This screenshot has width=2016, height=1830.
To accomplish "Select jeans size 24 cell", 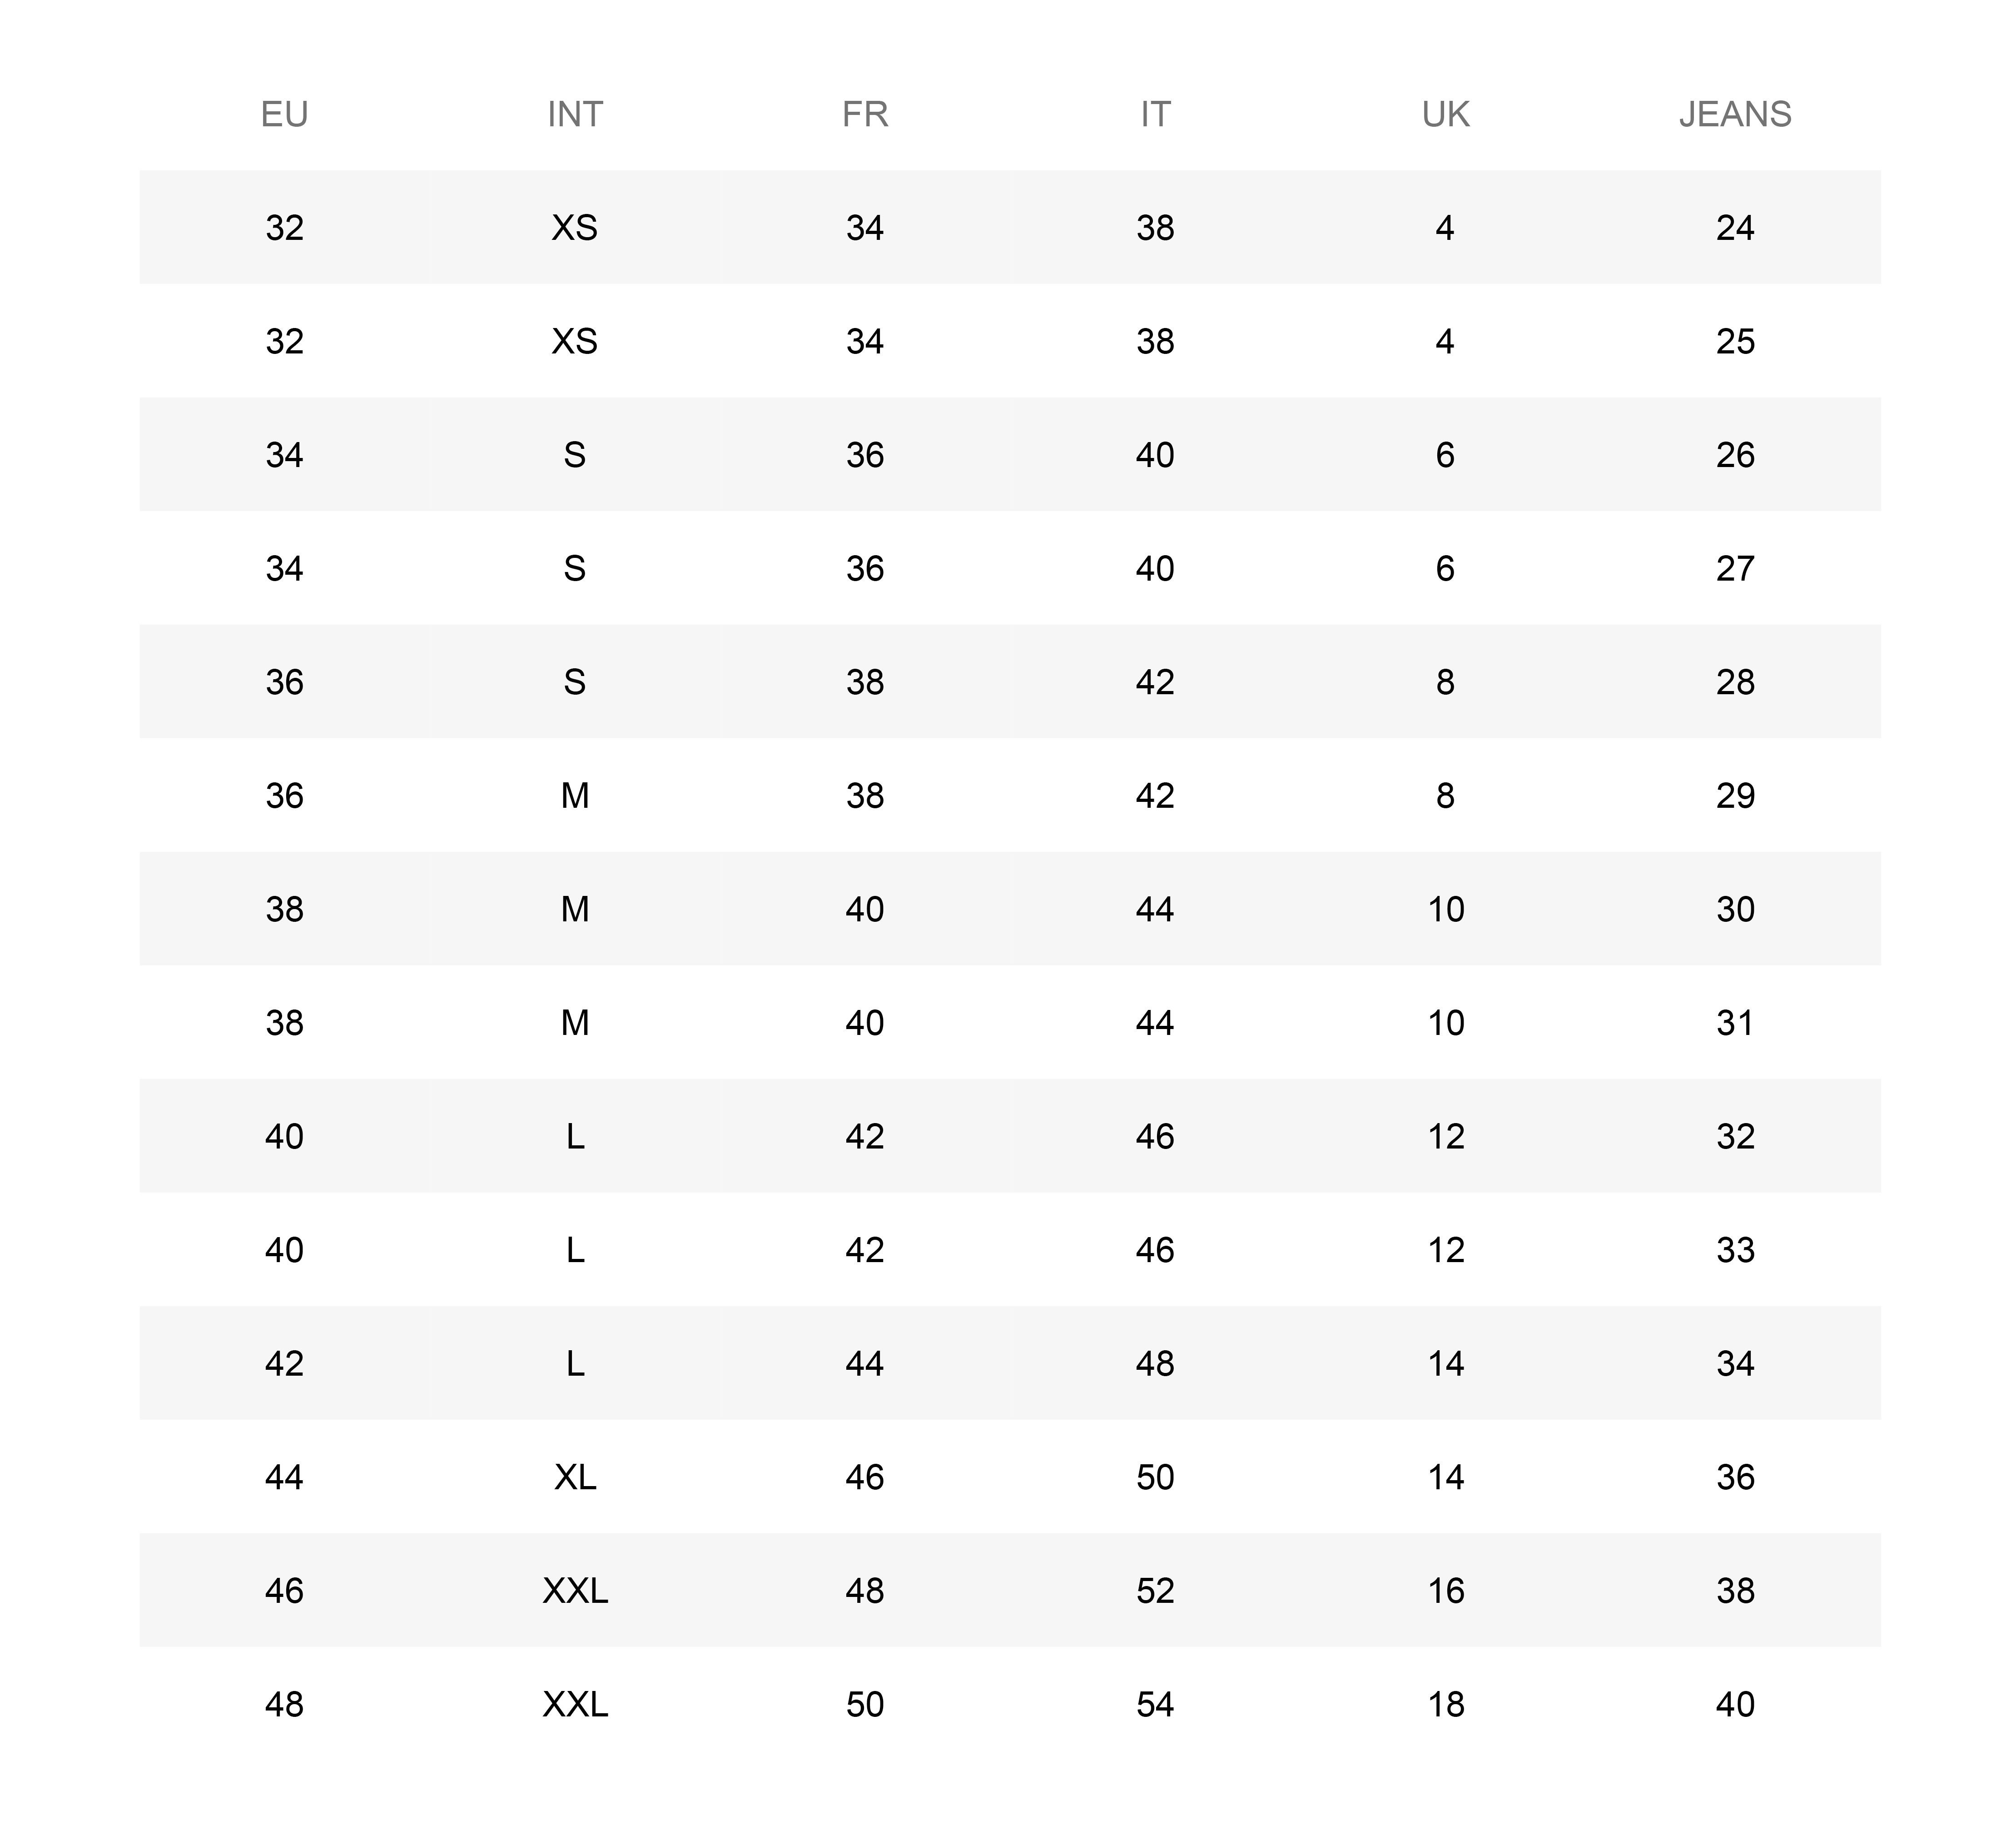I will click(1735, 228).
